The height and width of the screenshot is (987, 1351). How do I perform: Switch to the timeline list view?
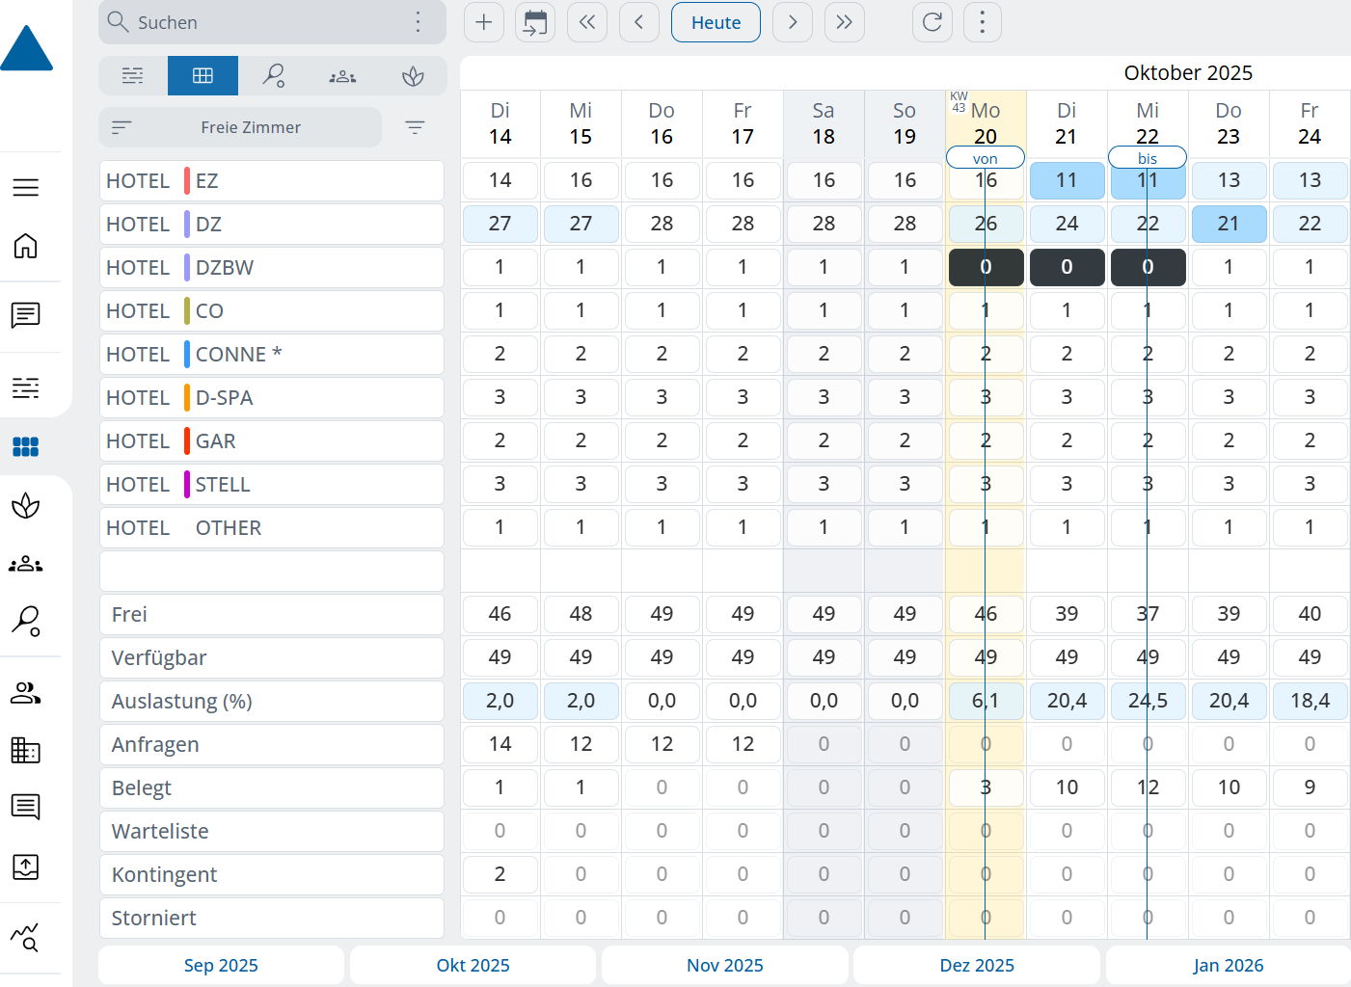133,75
